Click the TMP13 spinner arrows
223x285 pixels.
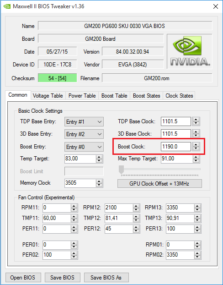pos(197,218)
